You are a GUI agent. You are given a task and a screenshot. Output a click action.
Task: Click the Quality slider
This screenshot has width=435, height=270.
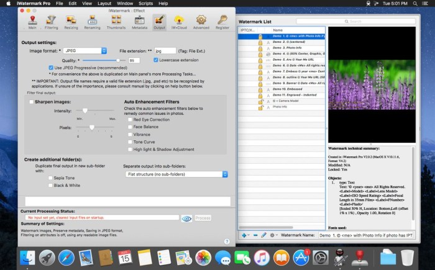[x=101, y=60]
